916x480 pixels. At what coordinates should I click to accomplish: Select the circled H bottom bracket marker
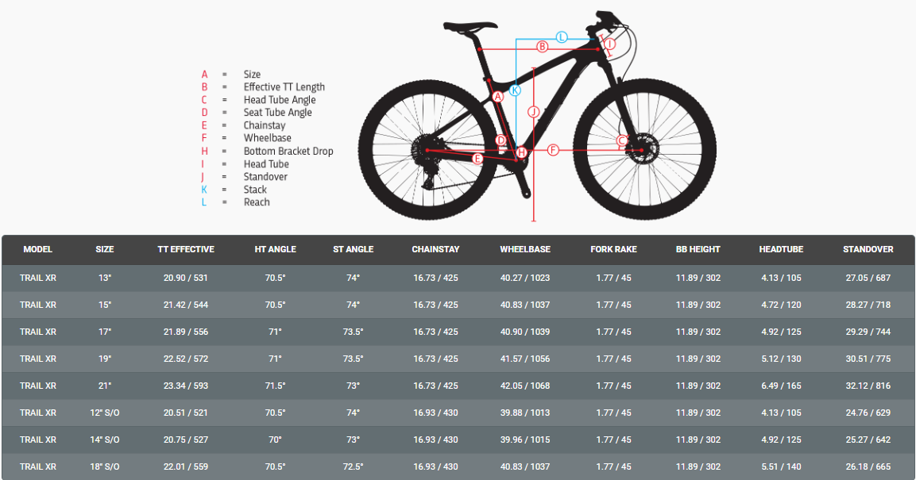pos(521,152)
